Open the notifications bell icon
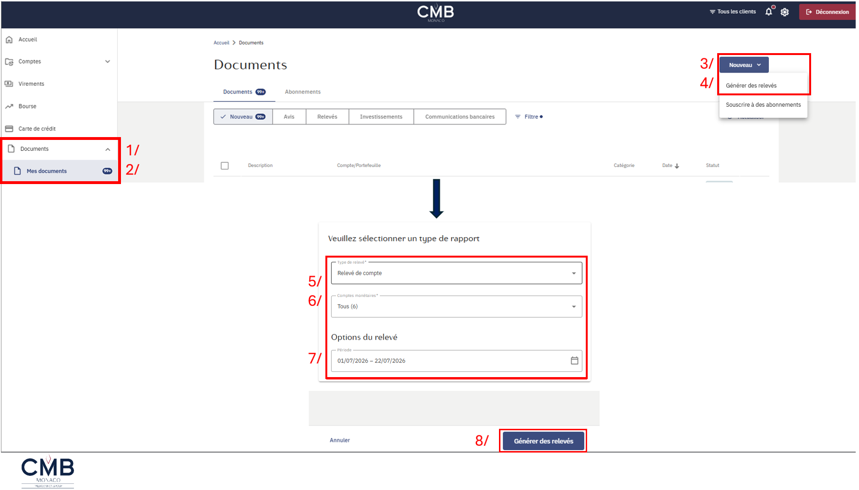The width and height of the screenshot is (859, 490). pyautogui.click(x=769, y=12)
